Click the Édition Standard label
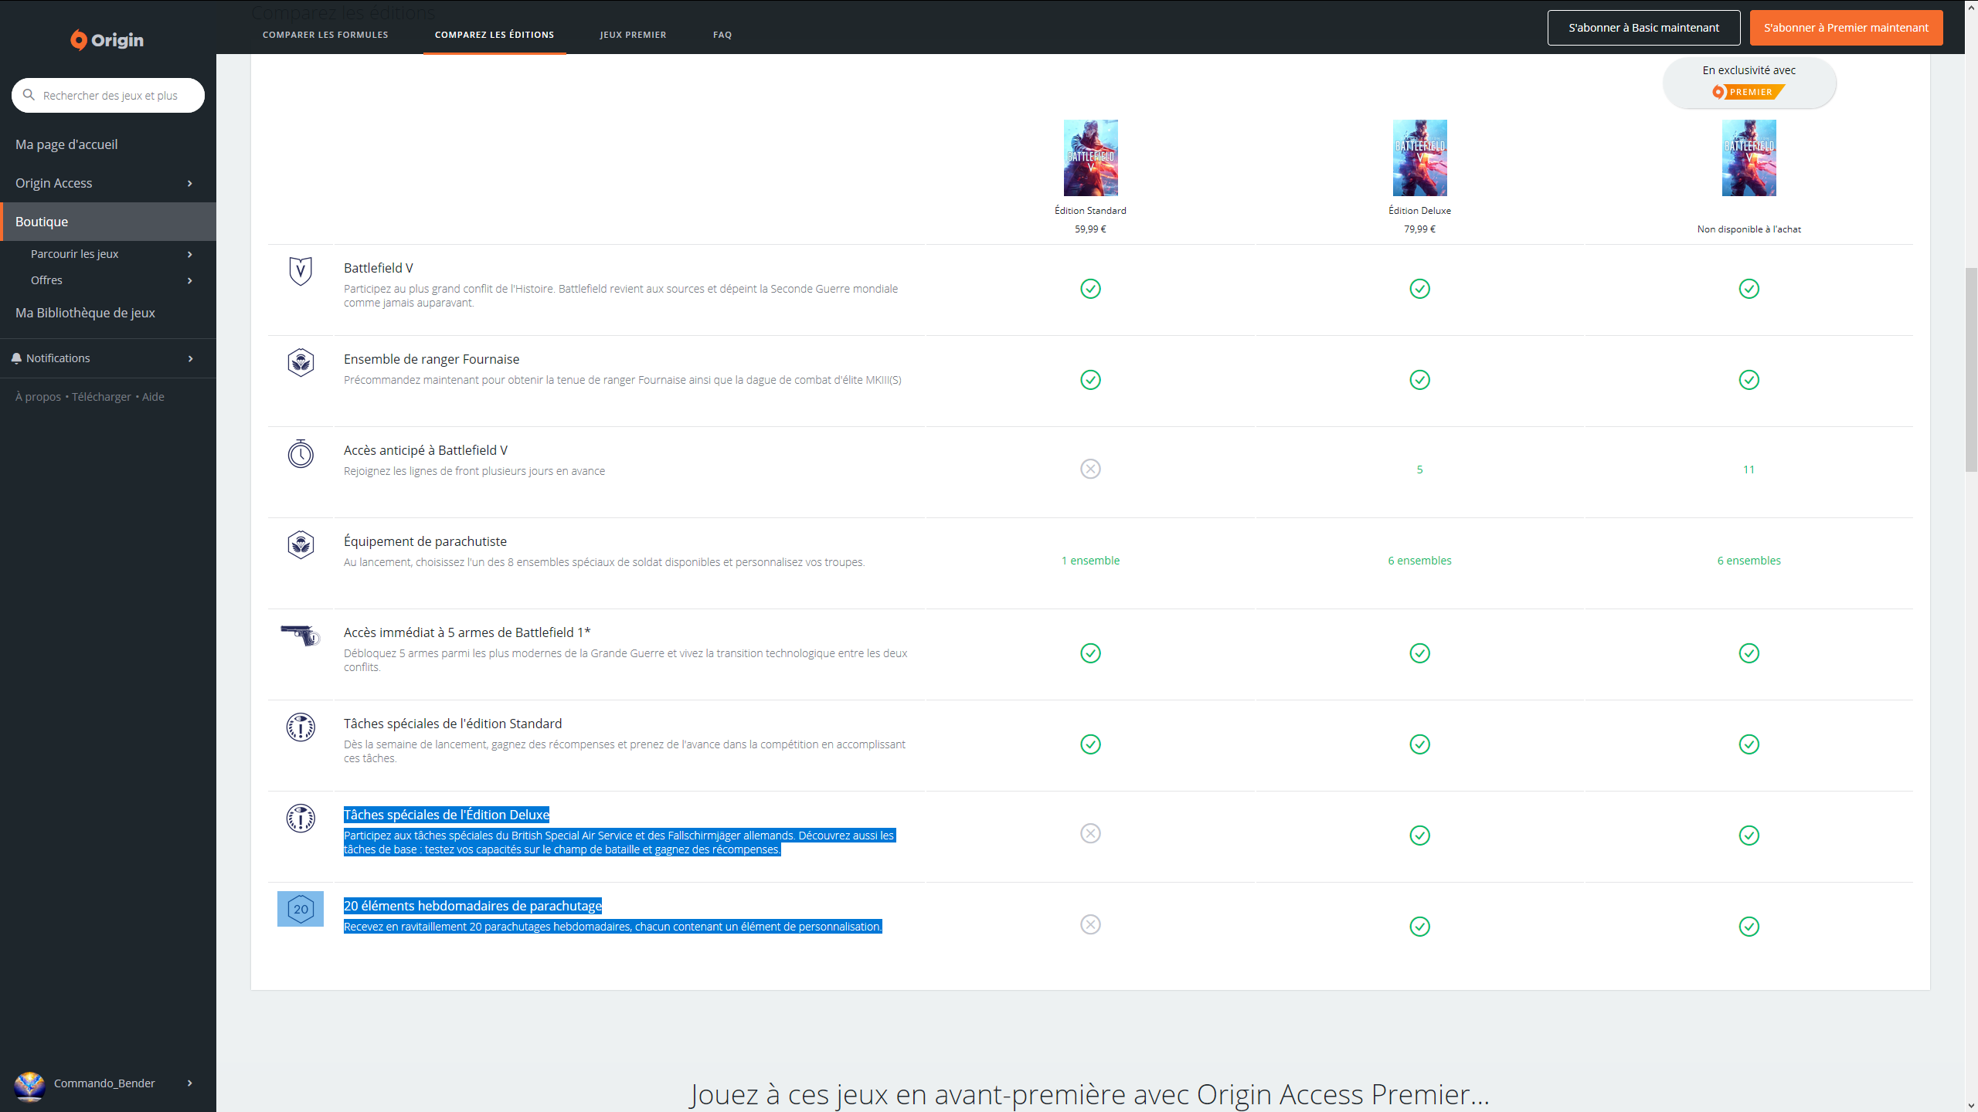Image resolution: width=1978 pixels, height=1112 pixels. point(1090,211)
